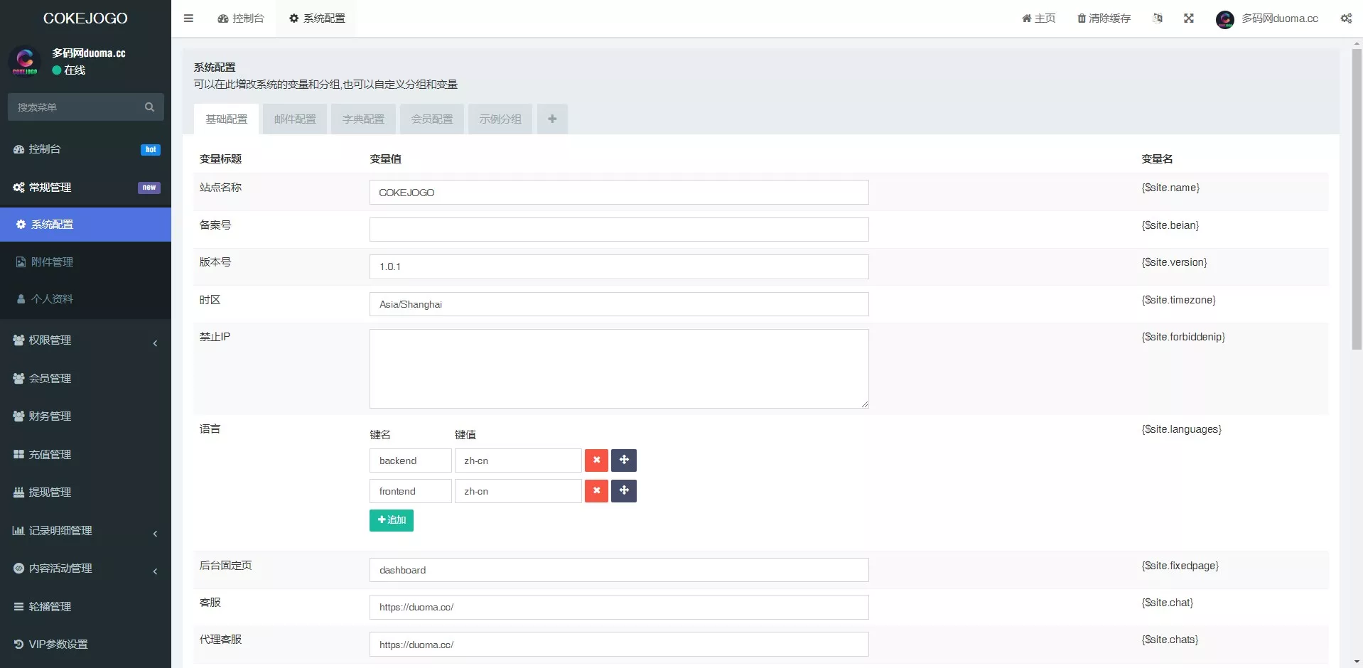This screenshot has width=1363, height=668.
Task: Open 主页 from the top bar
Action: pos(1038,18)
